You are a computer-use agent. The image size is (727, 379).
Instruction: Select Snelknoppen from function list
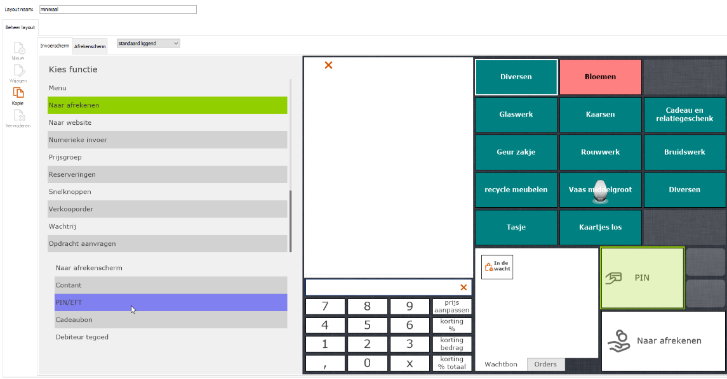[x=168, y=191]
